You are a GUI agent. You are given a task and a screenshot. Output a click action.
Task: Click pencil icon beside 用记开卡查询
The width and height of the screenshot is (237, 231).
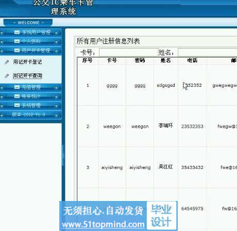pyautogui.click(x=7, y=75)
